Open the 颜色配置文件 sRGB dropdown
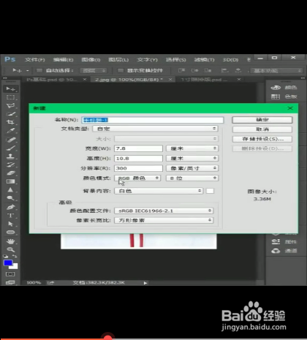 pyautogui.click(x=164, y=211)
